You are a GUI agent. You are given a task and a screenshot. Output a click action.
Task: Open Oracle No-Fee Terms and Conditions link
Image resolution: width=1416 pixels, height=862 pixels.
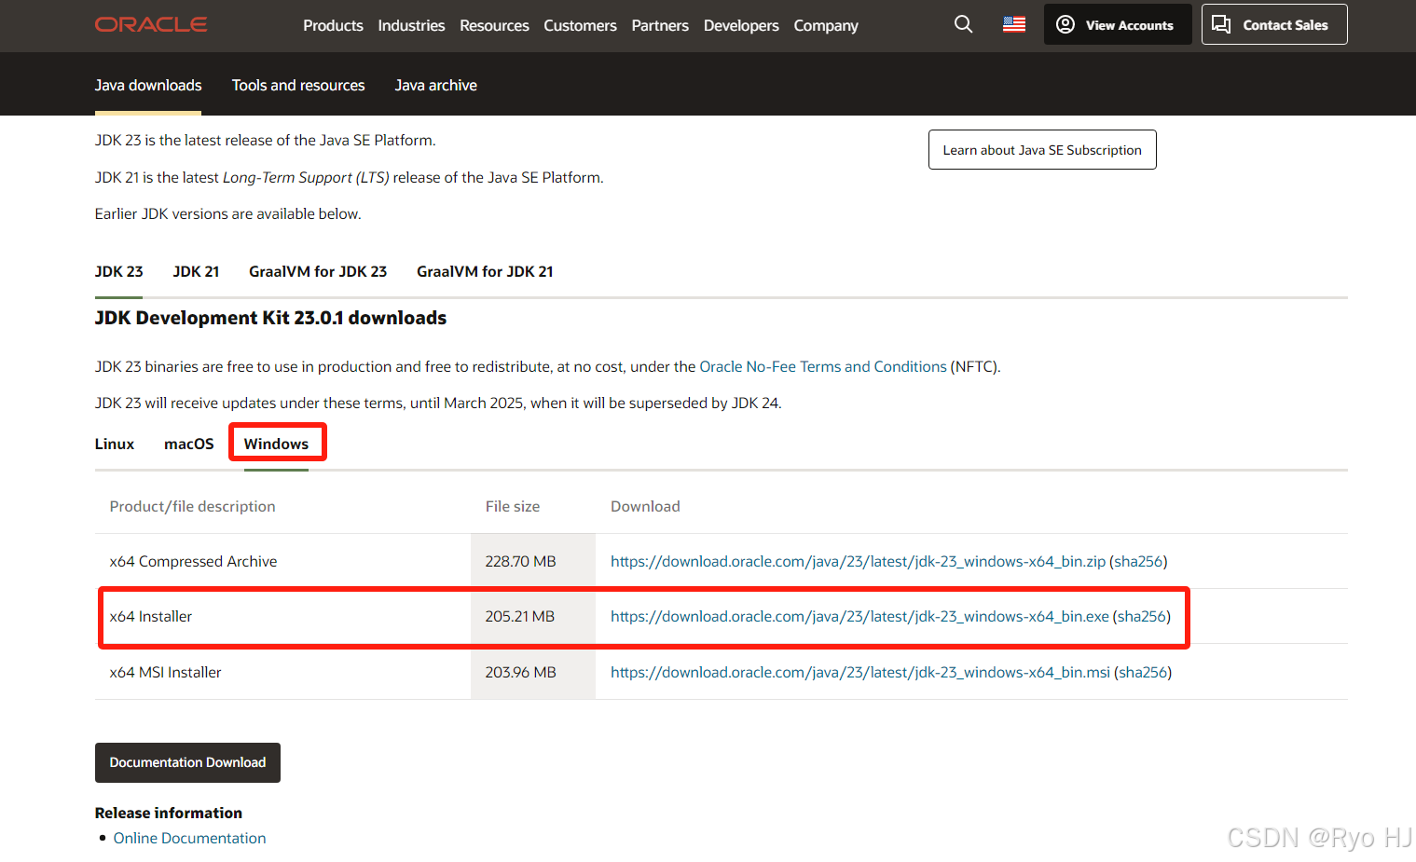[x=823, y=366]
